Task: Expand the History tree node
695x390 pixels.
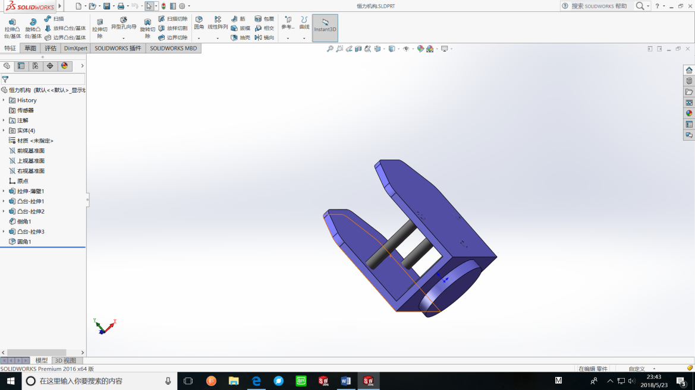Action: coord(4,100)
